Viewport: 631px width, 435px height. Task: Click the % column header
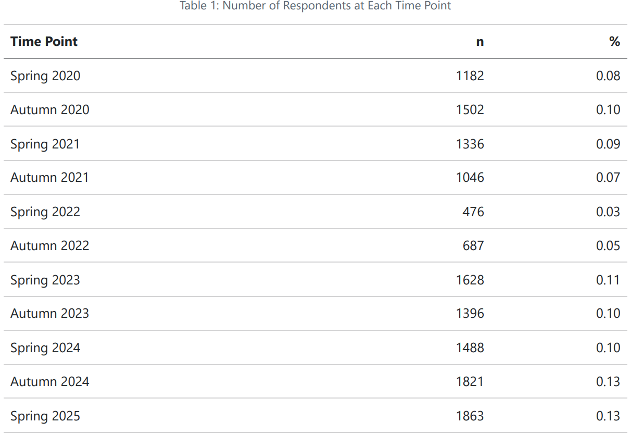614,42
